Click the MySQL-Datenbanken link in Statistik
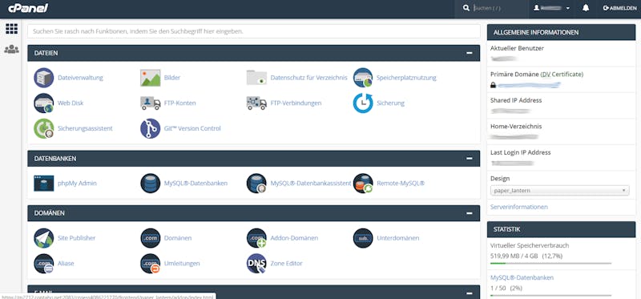Screen dimensions: 641x299 (x=522, y=277)
